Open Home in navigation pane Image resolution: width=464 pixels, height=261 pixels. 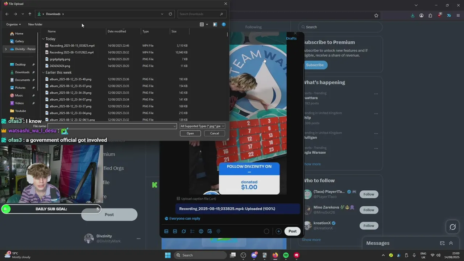tap(19, 33)
